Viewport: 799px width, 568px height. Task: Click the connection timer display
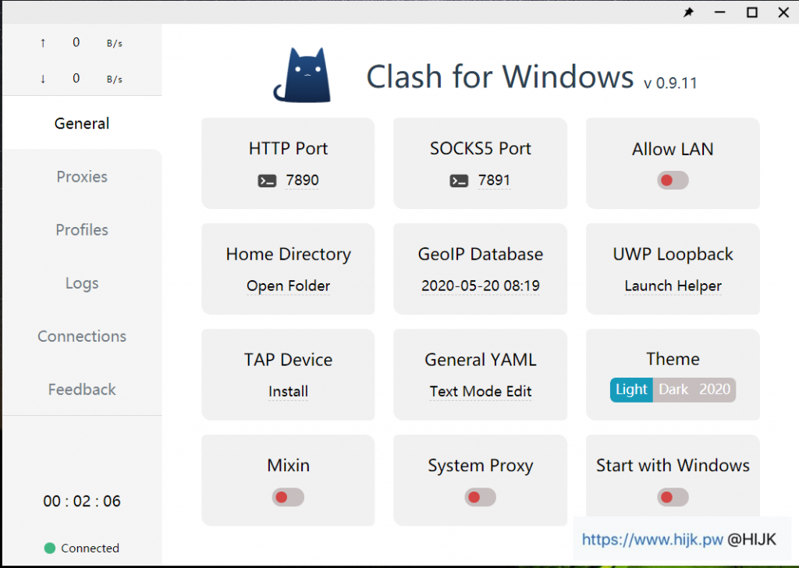(81, 501)
